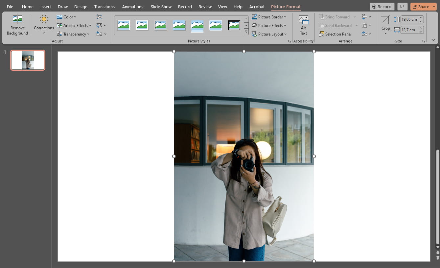
Task: Open the Corrections gallery
Action: point(44,25)
